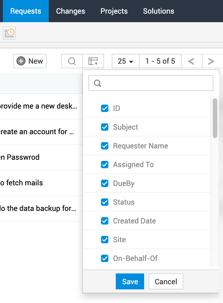The height and width of the screenshot is (303, 223).
Task: Click the column list scrollbar
Action: [x=215, y=118]
